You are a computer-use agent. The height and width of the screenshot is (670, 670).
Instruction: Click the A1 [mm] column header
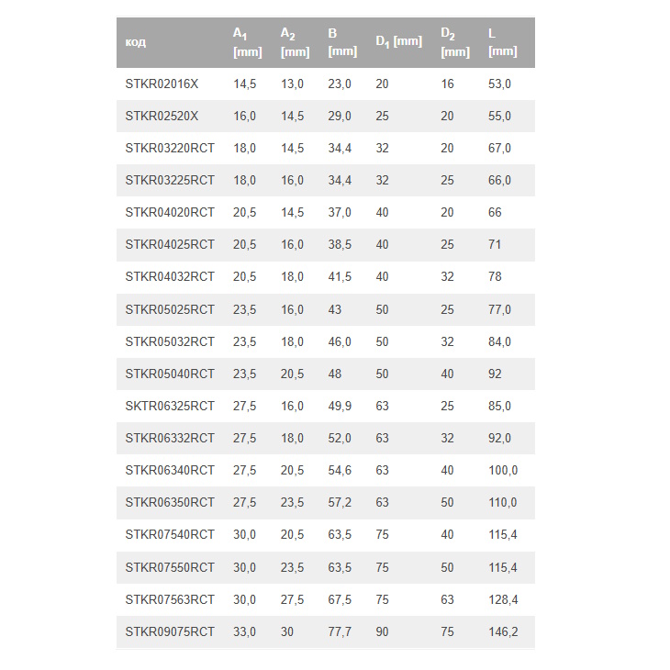tap(248, 42)
